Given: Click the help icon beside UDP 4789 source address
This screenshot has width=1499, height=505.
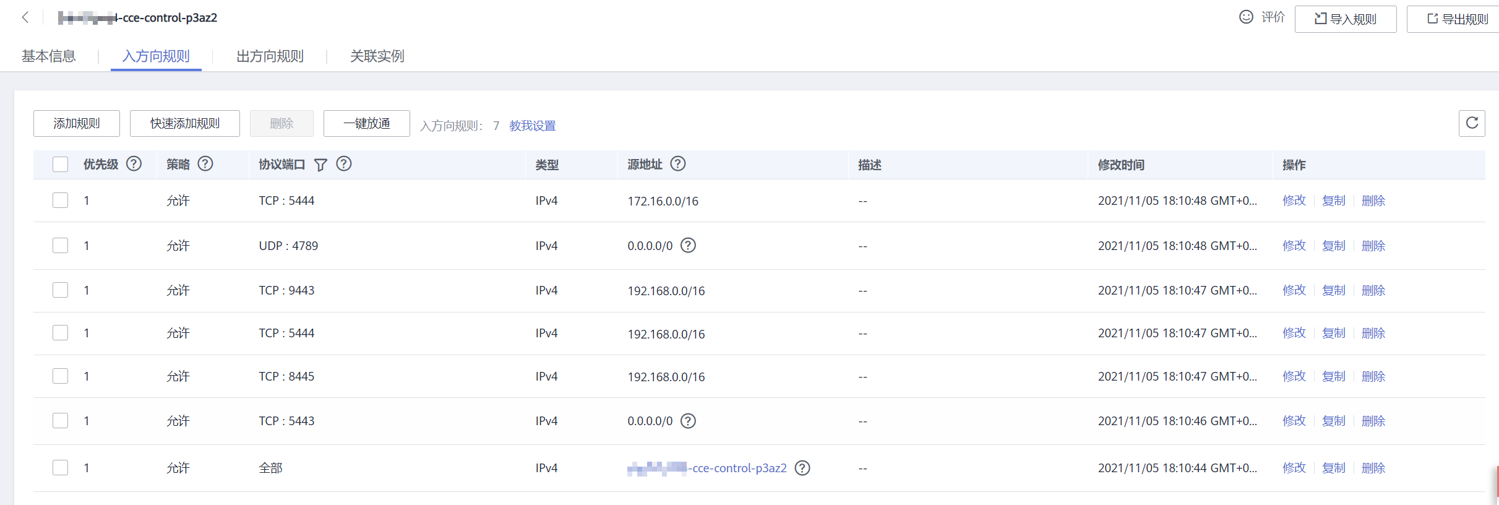Looking at the screenshot, I should point(688,246).
